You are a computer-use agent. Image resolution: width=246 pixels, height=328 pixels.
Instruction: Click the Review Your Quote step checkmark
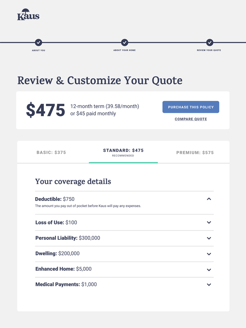(210, 43)
